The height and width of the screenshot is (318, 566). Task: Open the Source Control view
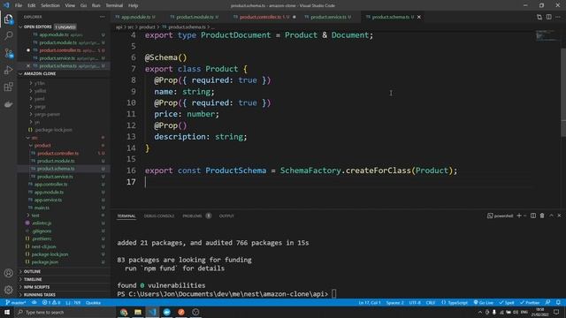(8, 53)
